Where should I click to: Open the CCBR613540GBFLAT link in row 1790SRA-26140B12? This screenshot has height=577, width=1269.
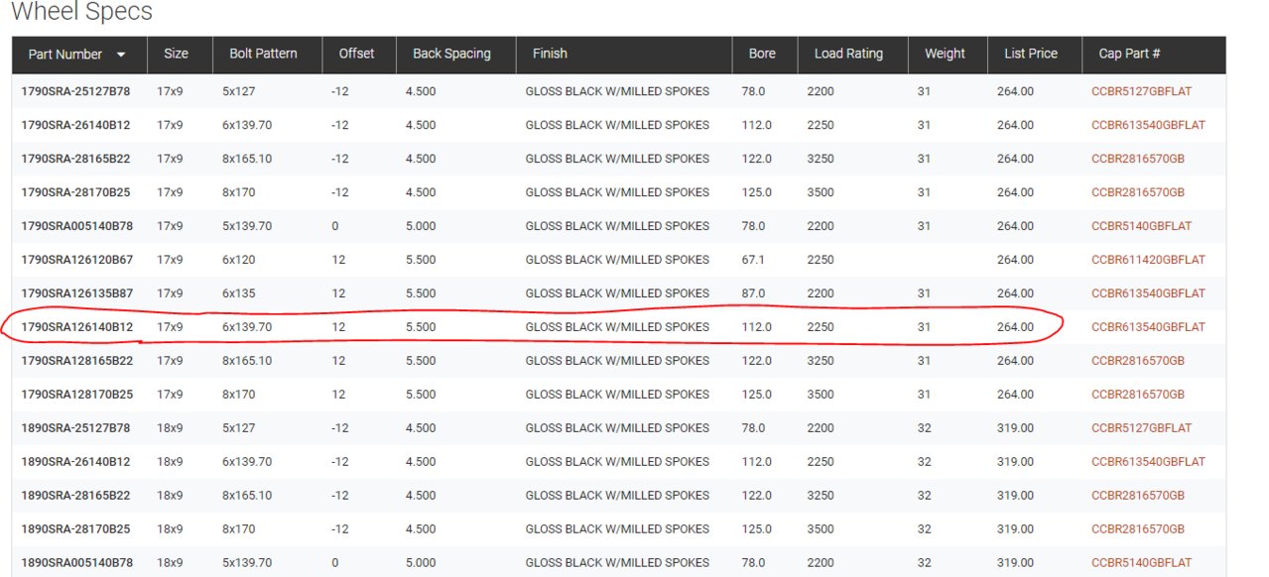[1148, 125]
